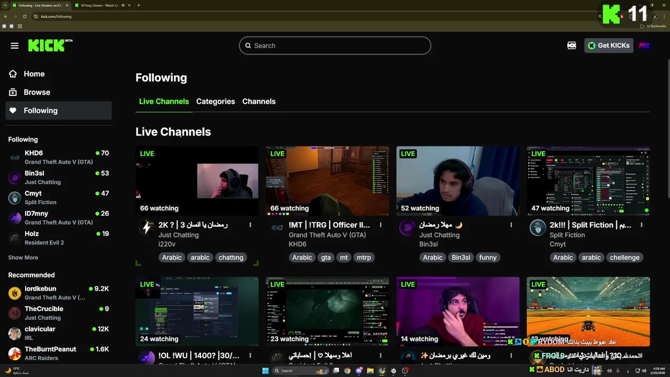Open Cmyt channel in Following sidebar

click(x=59, y=197)
